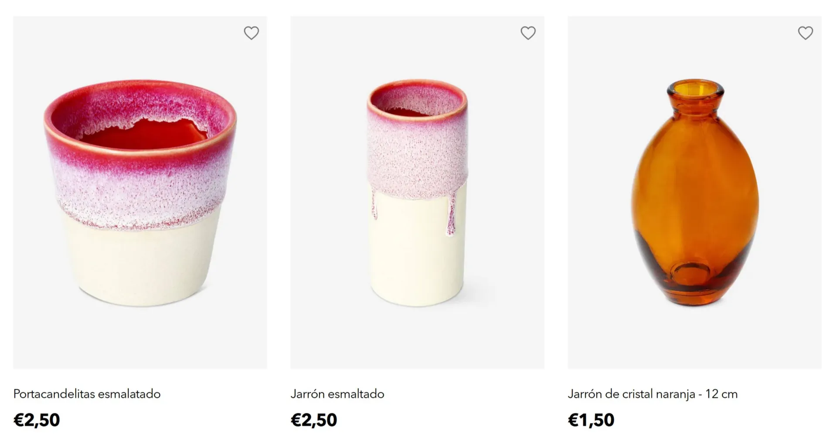Open the tall glazed vase product image
837x435 pixels.
(x=417, y=193)
